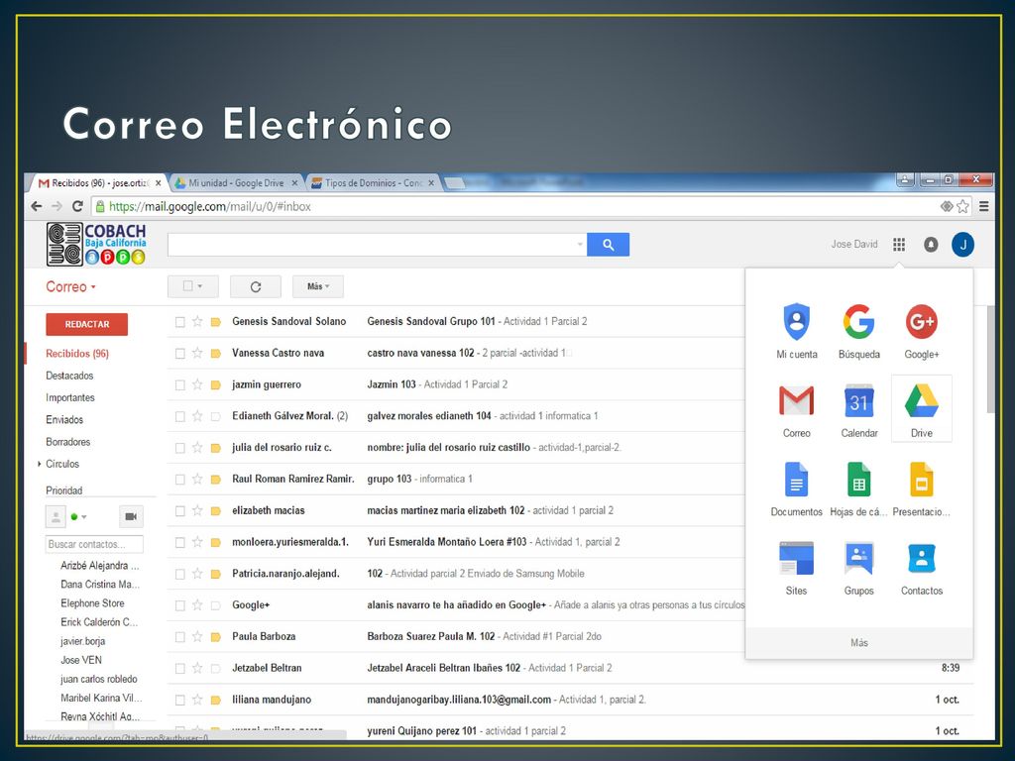
Task: Open Drive app icon
Action: [921, 409]
